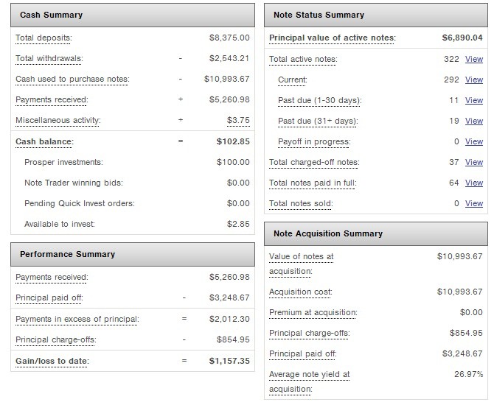View Total charged-off notes list
This screenshot has height=405, width=494.
pyautogui.click(x=474, y=162)
